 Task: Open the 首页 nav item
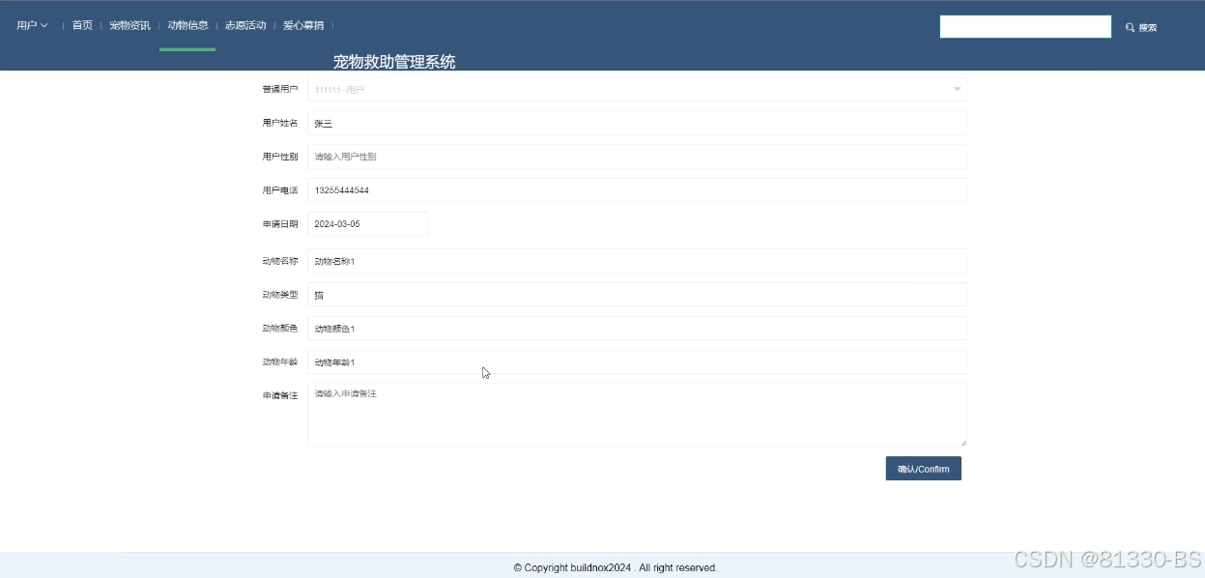82,25
